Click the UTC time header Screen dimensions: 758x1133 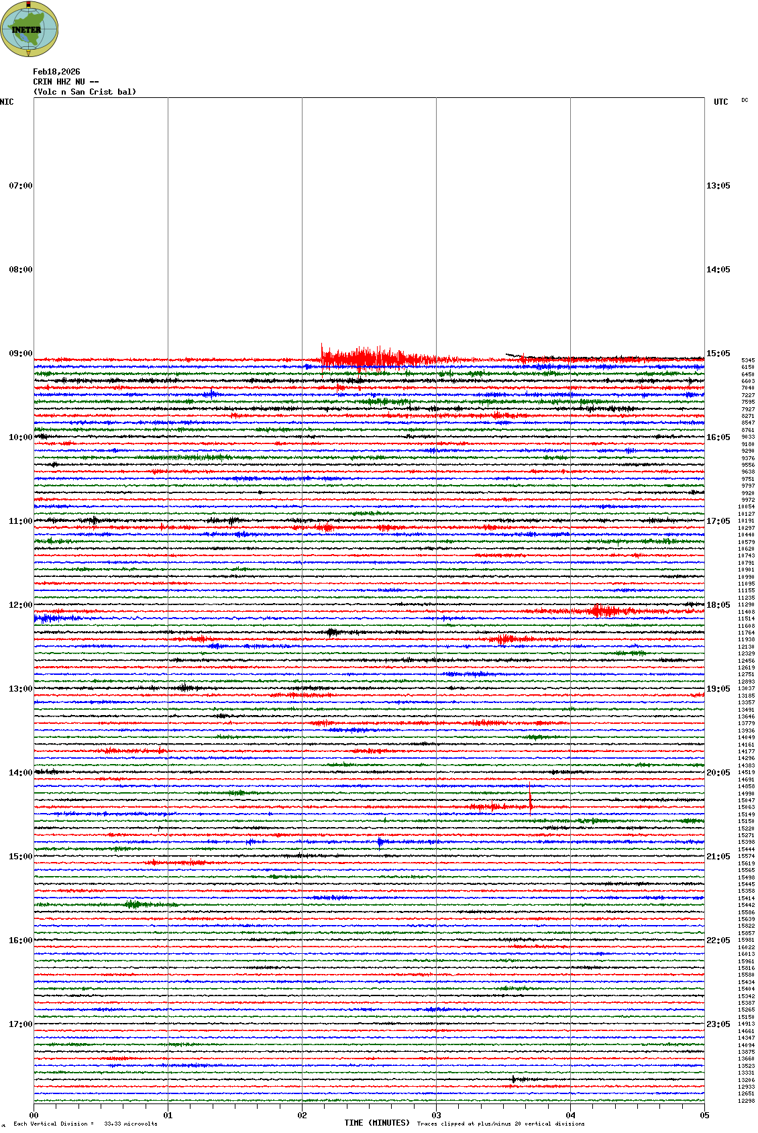coord(720,102)
